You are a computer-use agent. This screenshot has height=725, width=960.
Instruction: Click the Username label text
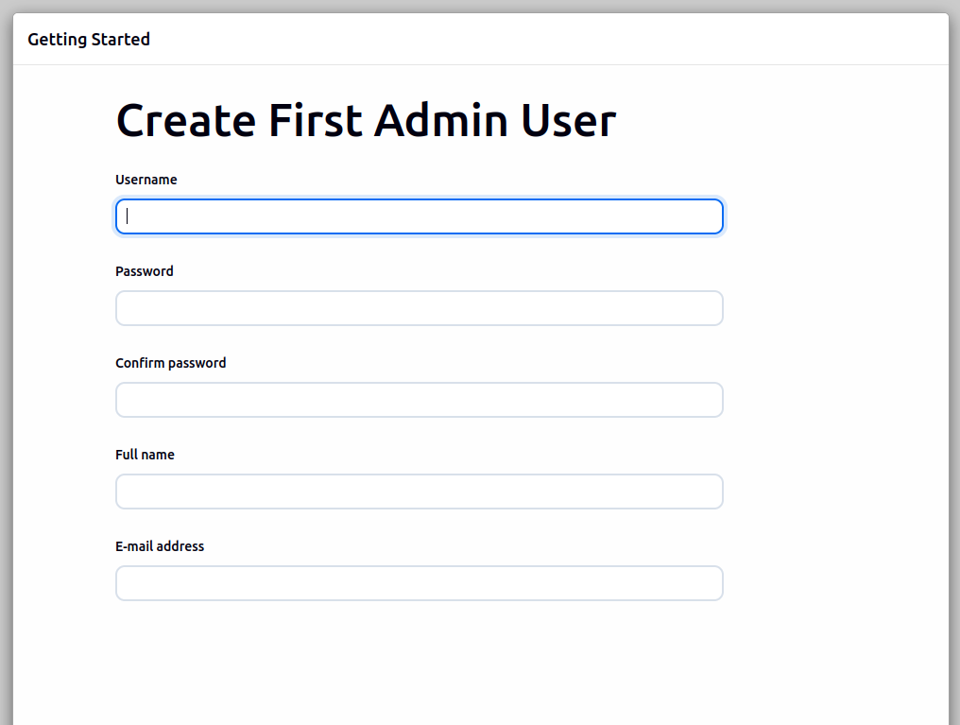coord(146,180)
